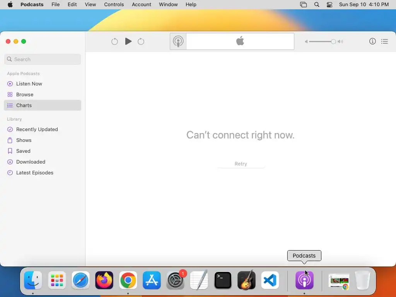Open Spotlight search in menu bar

(317, 5)
